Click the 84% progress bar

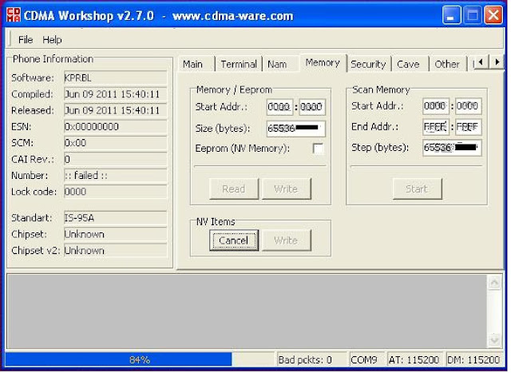pyautogui.click(x=140, y=359)
